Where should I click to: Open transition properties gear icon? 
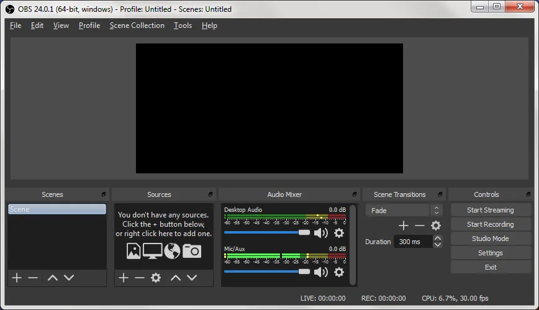(436, 226)
